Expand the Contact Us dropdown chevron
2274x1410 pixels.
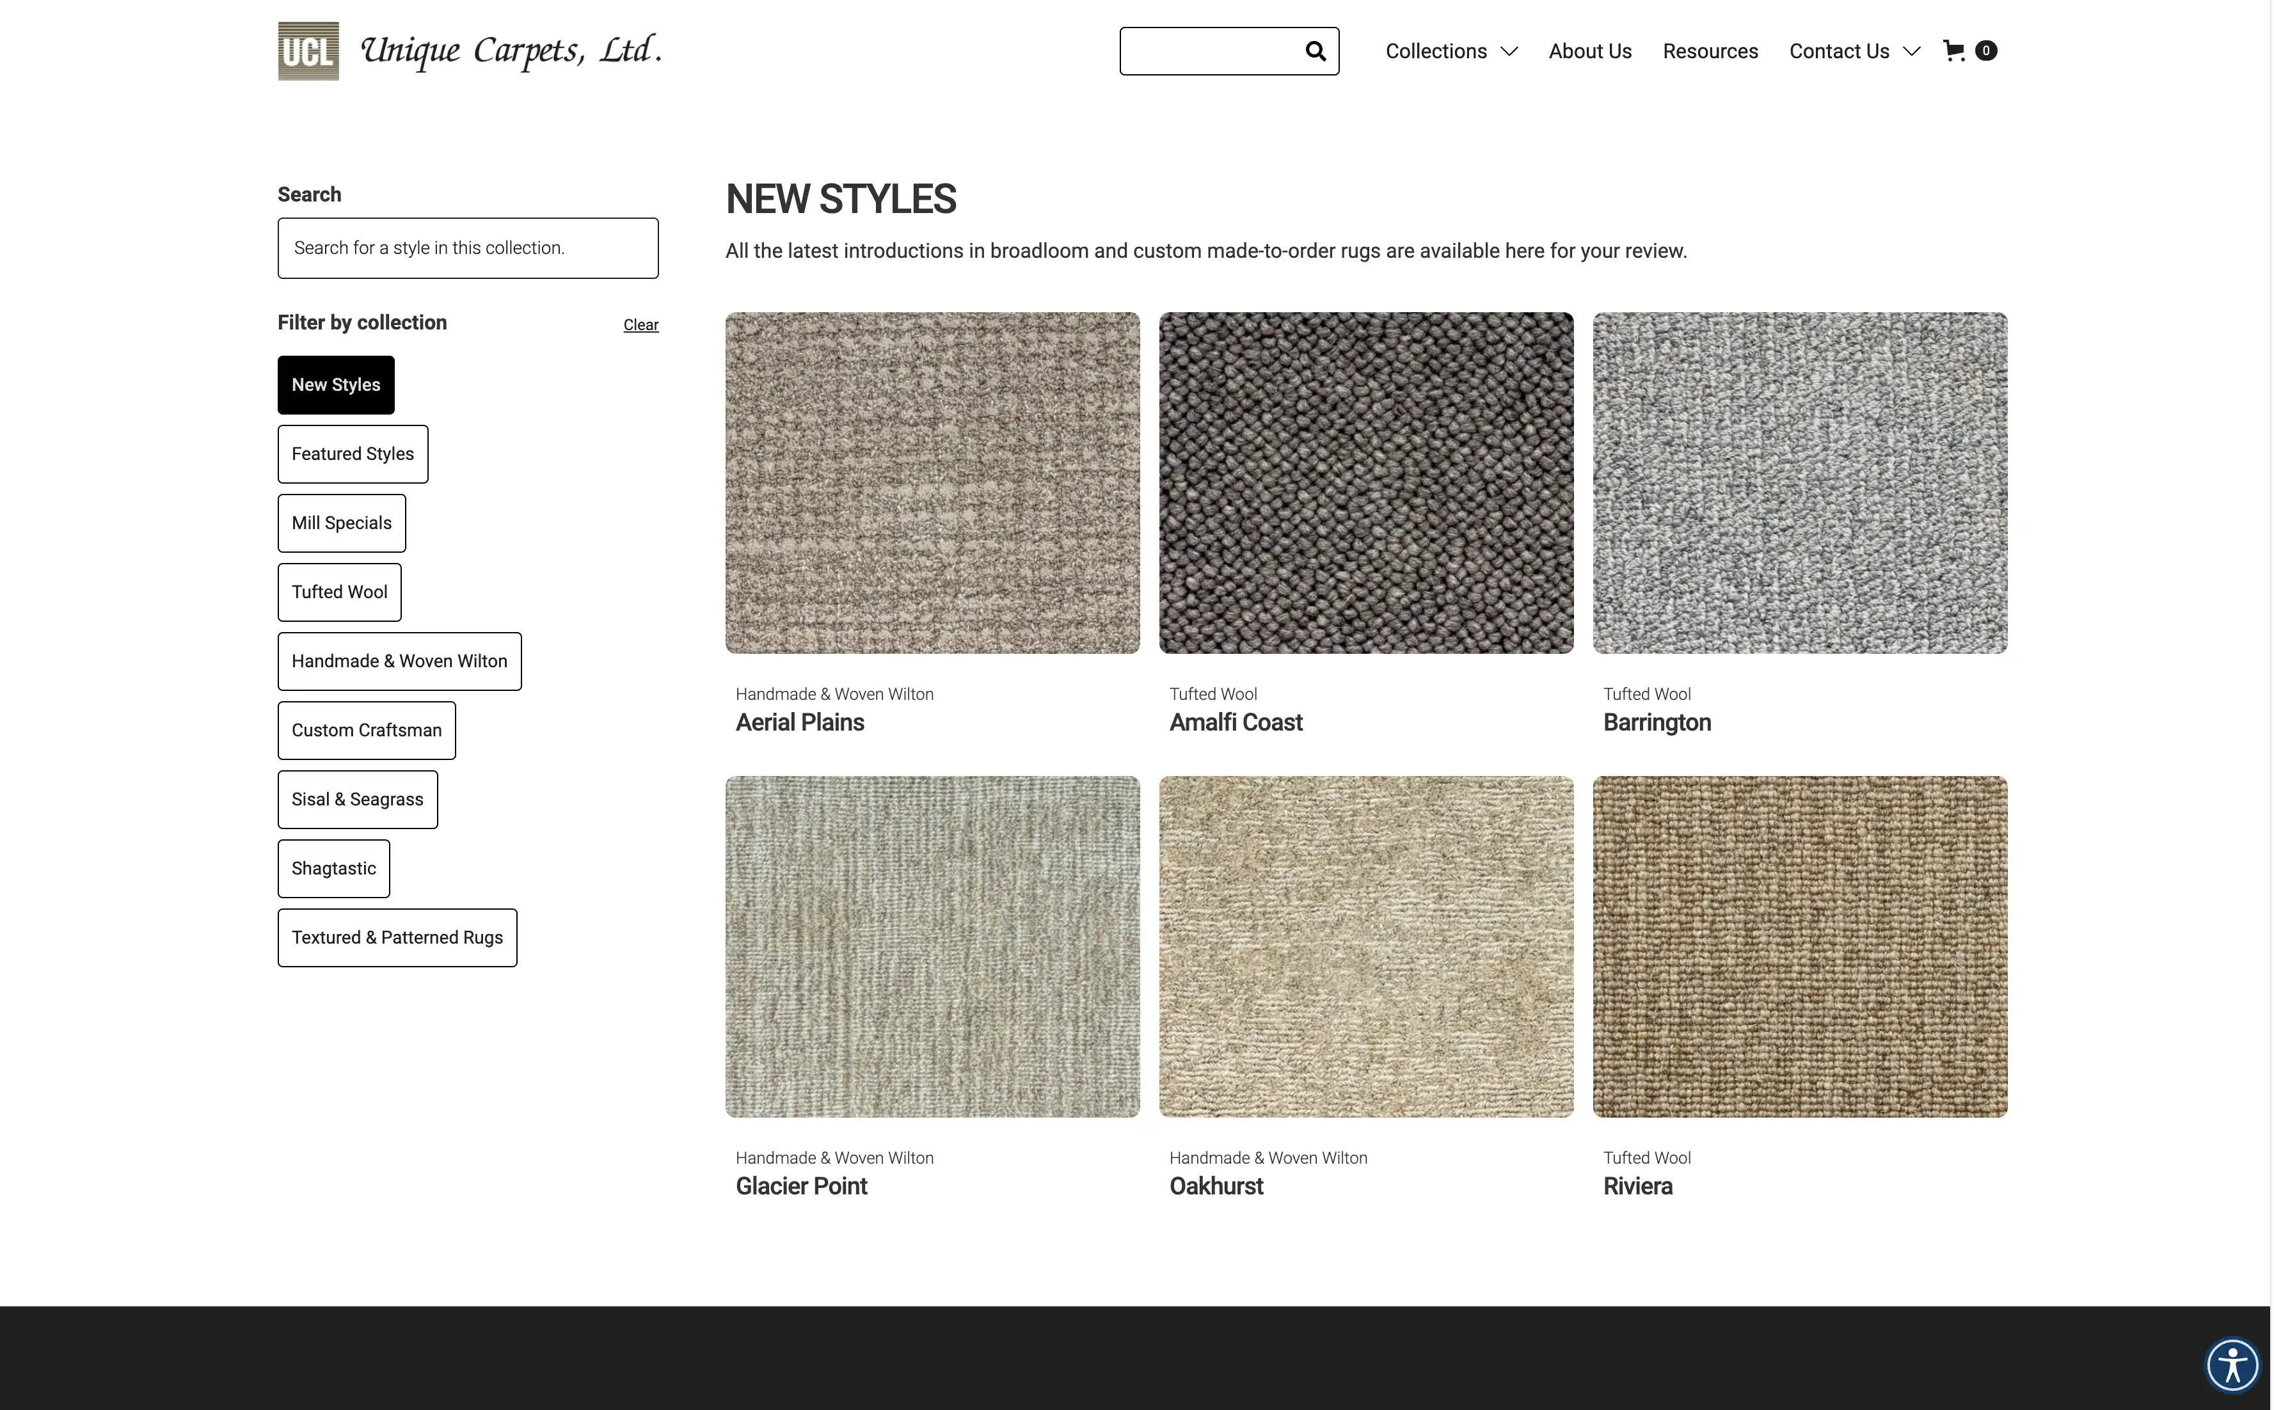1911,51
